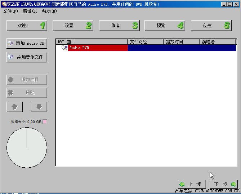
Task: Select the Audio DVD tree item
Action: pyautogui.click(x=79, y=48)
